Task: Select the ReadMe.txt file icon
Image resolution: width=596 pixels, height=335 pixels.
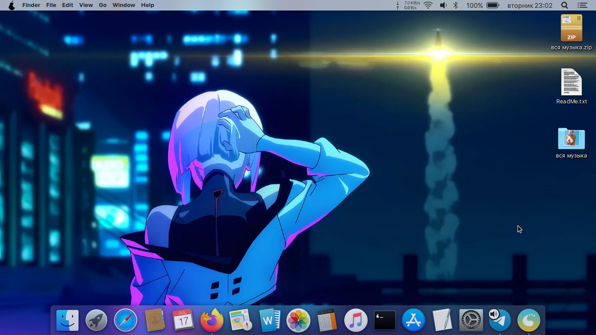Action: tap(572, 82)
